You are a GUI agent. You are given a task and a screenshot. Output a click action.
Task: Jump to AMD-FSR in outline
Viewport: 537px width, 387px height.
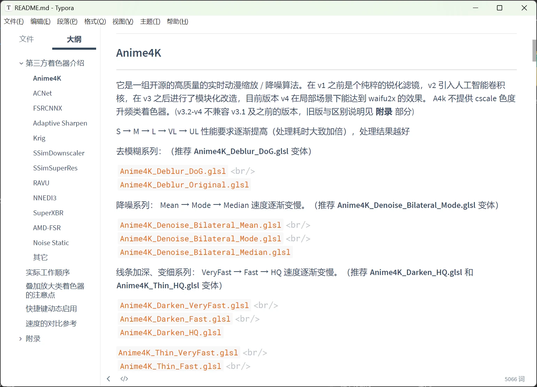pyautogui.click(x=47, y=228)
